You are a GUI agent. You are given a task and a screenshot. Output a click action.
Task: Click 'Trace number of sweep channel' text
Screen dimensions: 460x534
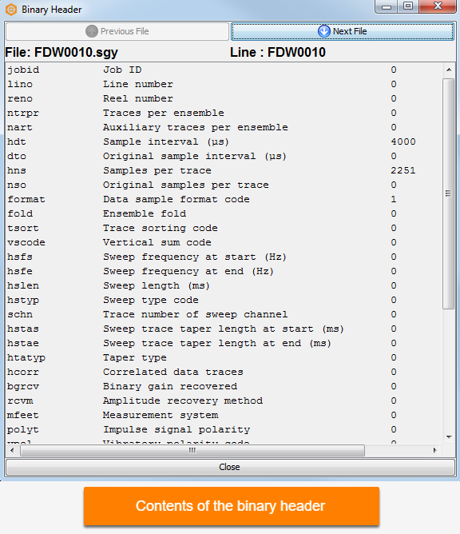pos(196,314)
